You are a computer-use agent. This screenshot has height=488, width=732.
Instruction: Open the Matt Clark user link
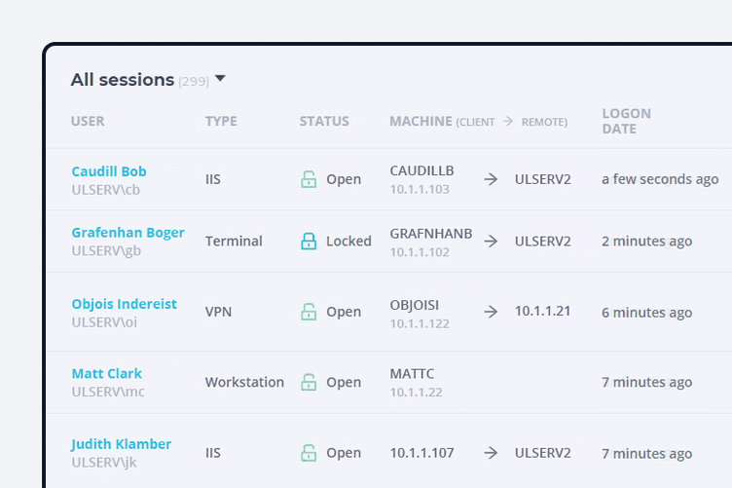(106, 374)
